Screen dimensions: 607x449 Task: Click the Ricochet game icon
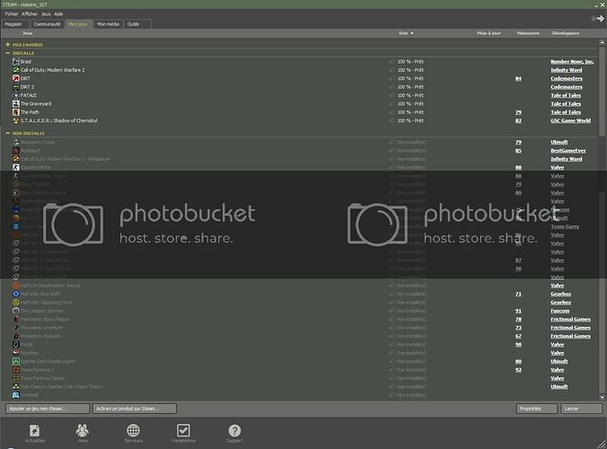click(16, 353)
